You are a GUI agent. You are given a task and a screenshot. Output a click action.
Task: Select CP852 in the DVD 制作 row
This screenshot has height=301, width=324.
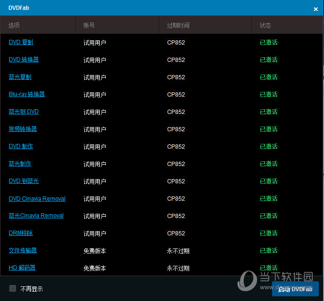pos(176,147)
